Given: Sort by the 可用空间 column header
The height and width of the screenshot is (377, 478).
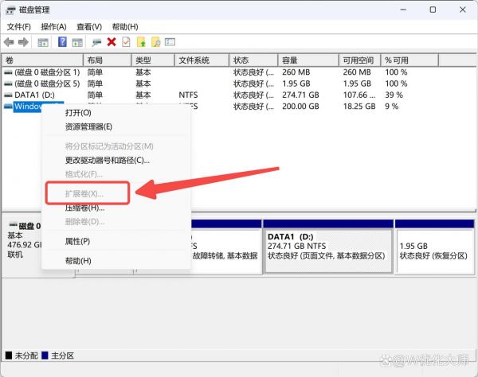Looking at the screenshot, I should [360, 60].
